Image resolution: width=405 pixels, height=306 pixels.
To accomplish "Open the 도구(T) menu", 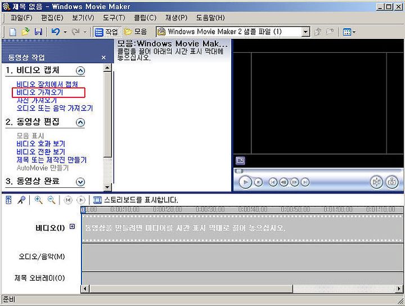I will (114, 18).
